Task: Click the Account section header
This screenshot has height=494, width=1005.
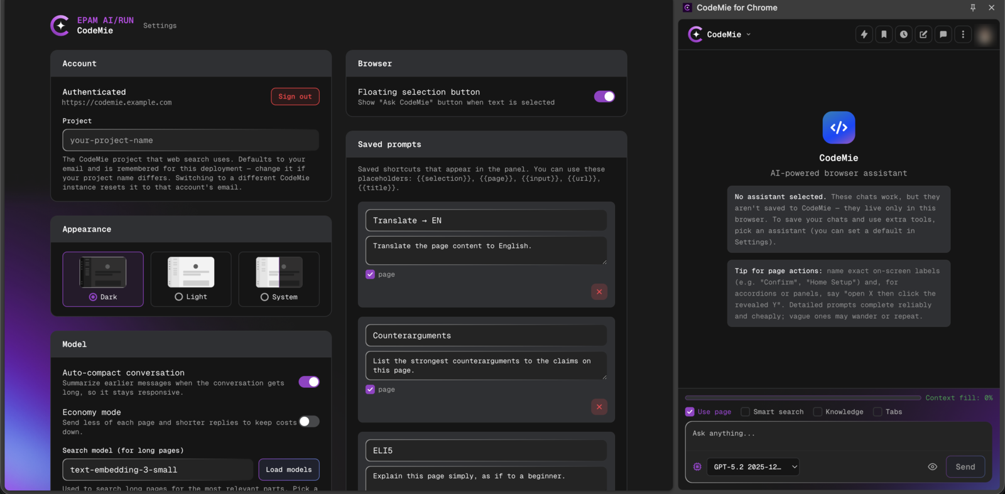Action: click(x=191, y=63)
